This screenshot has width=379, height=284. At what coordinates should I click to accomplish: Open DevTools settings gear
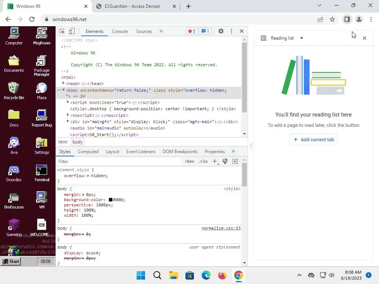[221, 31]
